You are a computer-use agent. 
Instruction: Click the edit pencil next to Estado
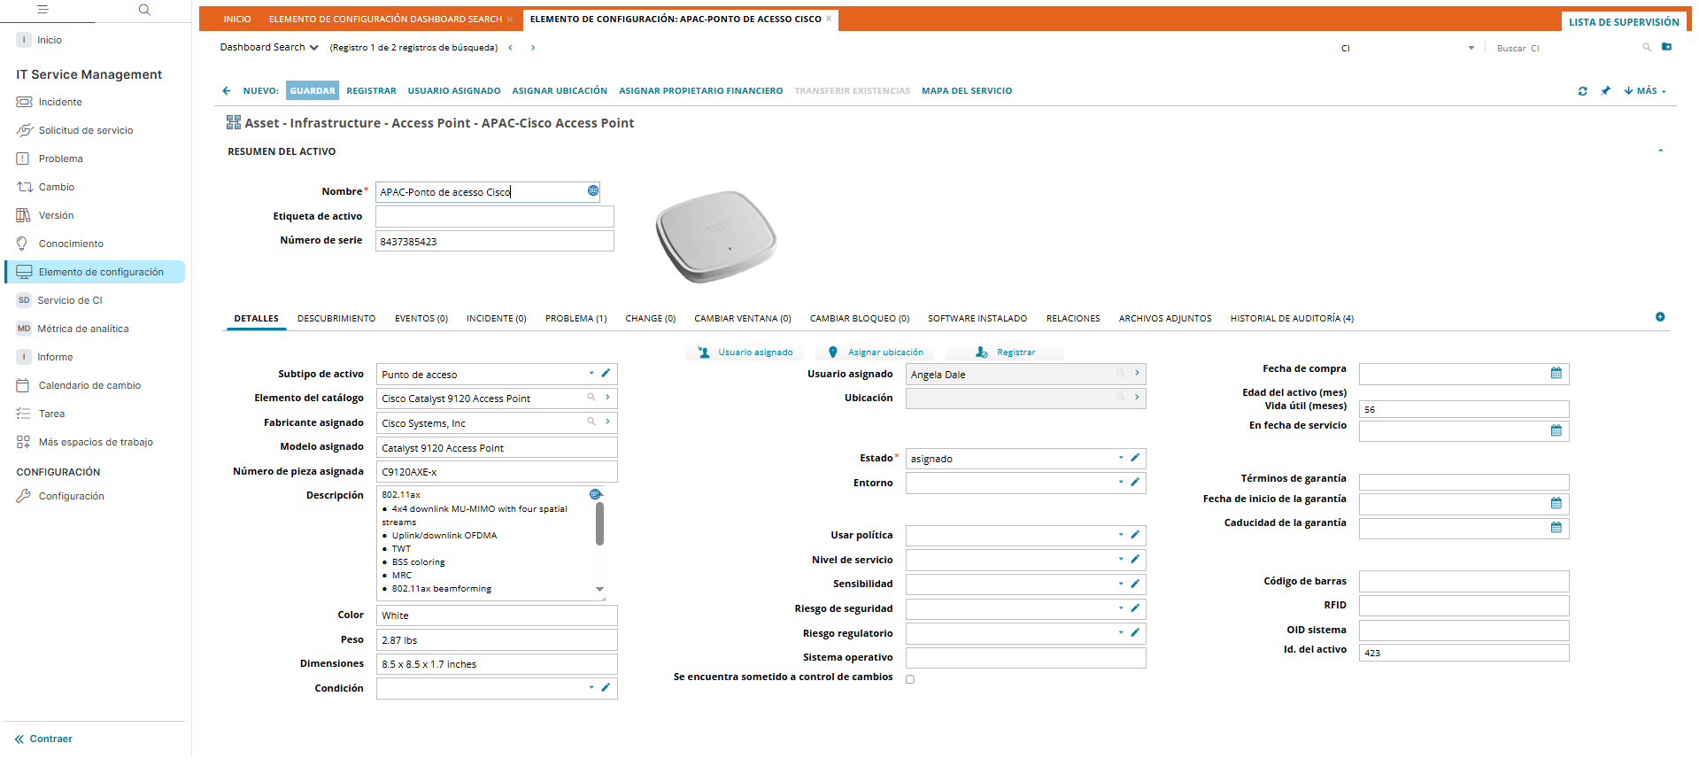[x=1134, y=458]
